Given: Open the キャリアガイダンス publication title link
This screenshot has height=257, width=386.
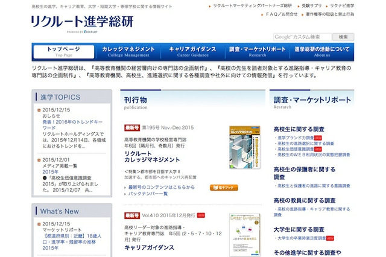Looking at the screenshot, I should click(149, 247).
